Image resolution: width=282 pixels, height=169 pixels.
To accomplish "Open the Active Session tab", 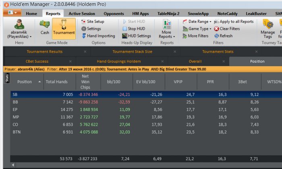I will (x=82, y=14).
